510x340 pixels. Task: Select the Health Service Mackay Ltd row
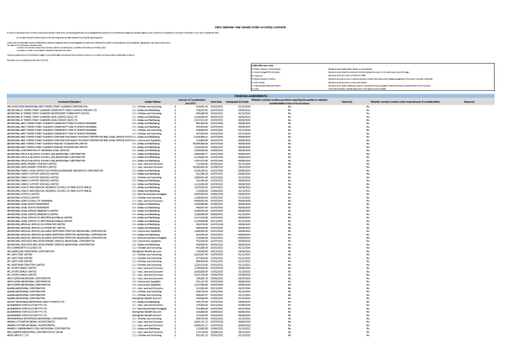tap(251, 110)
